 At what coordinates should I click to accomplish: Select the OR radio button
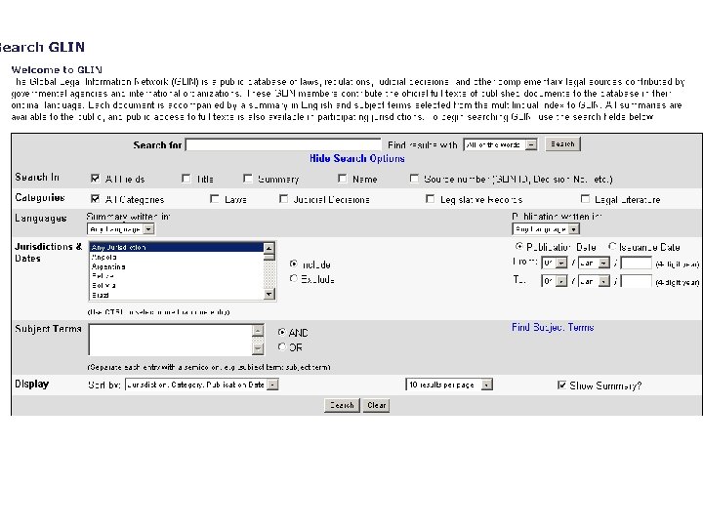point(281,346)
